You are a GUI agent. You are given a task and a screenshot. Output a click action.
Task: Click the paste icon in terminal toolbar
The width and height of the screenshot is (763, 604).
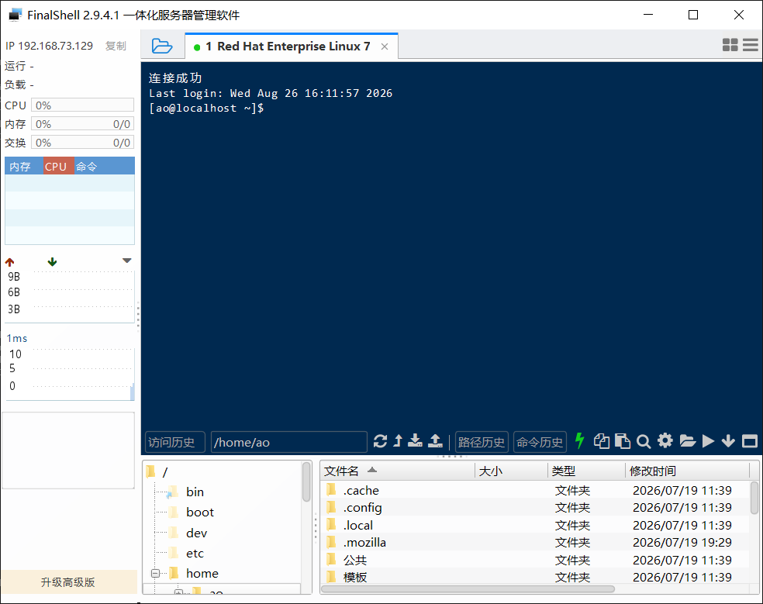tap(623, 441)
